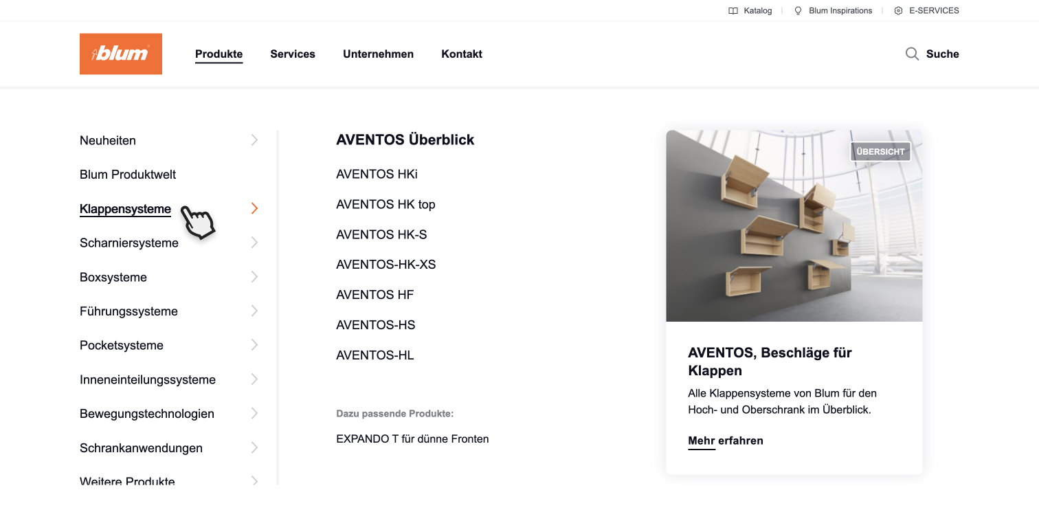This screenshot has height=521, width=1039.
Task: Click ÜBERSICHT badge on image
Action: (880, 152)
